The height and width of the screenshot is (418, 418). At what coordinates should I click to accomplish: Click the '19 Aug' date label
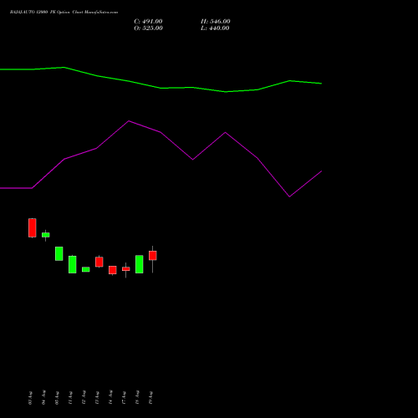coord(150,398)
